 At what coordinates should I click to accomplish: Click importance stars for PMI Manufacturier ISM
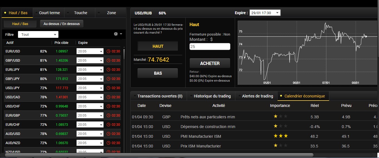coord(281,136)
